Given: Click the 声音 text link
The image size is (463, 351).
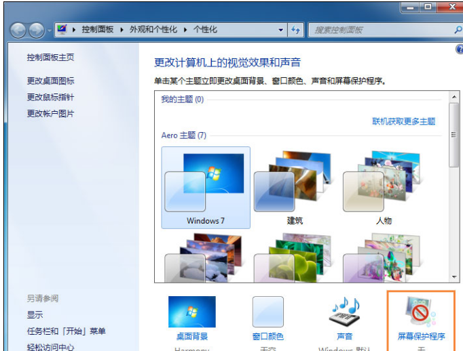Looking at the screenshot, I should (x=345, y=336).
